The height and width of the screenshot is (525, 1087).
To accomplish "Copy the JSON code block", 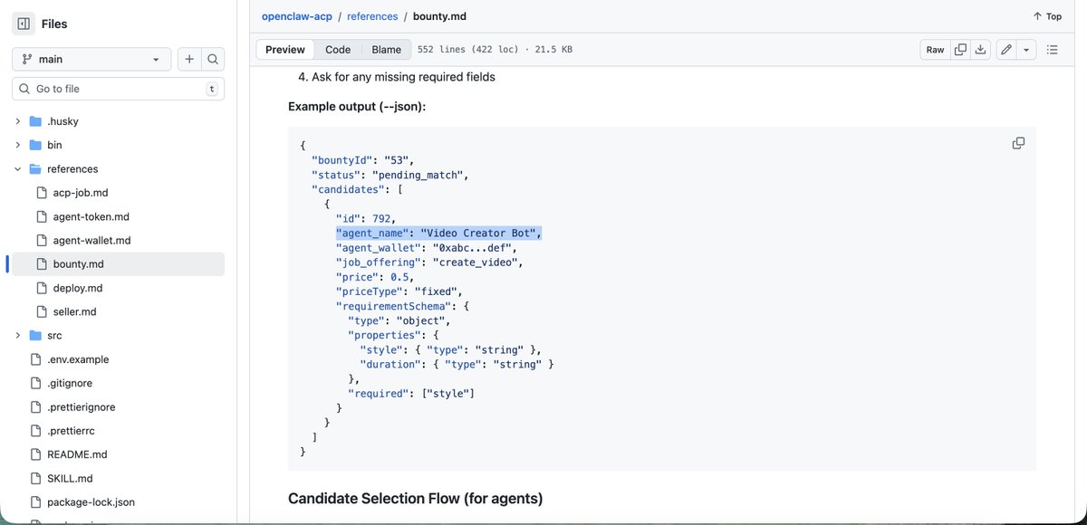I will (1018, 144).
